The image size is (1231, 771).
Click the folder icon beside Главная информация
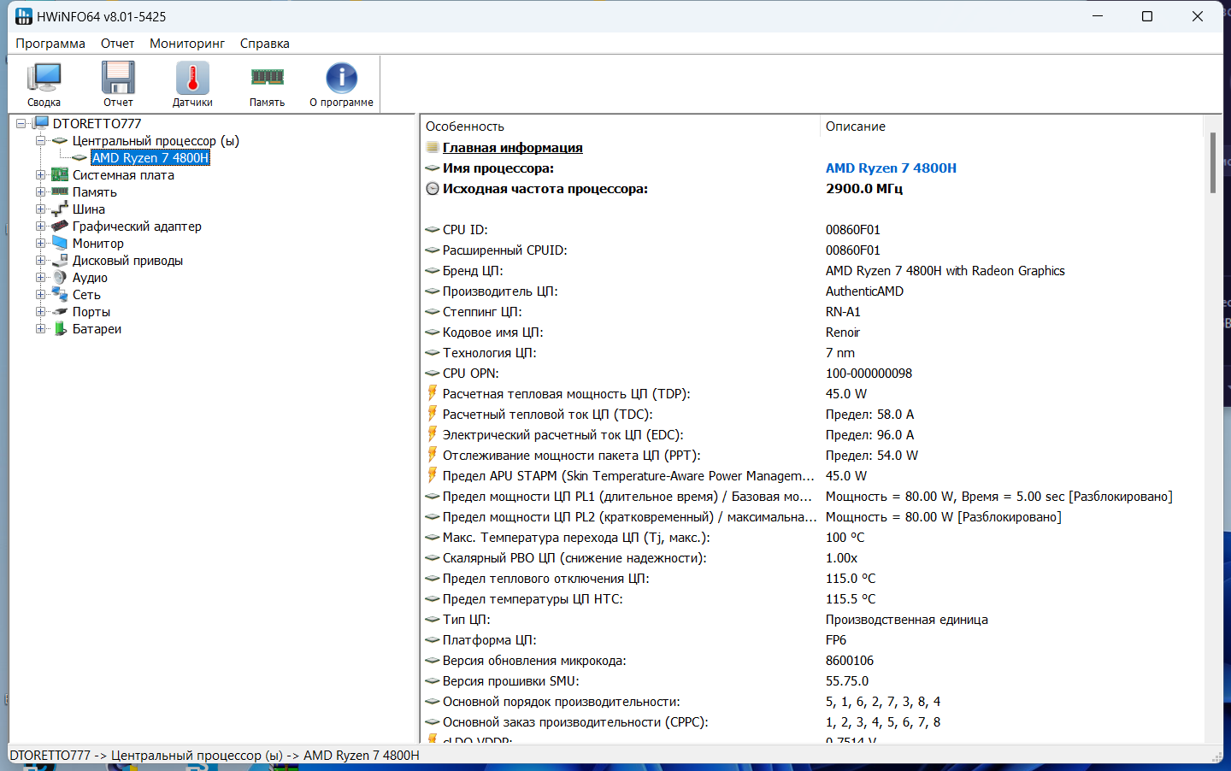tap(433, 147)
